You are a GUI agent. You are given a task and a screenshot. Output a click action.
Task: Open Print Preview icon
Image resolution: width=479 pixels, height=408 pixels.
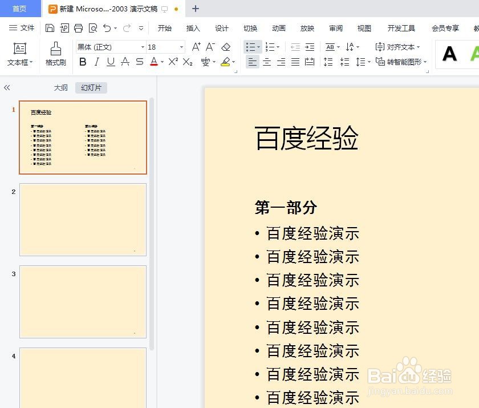pyautogui.click(x=93, y=28)
